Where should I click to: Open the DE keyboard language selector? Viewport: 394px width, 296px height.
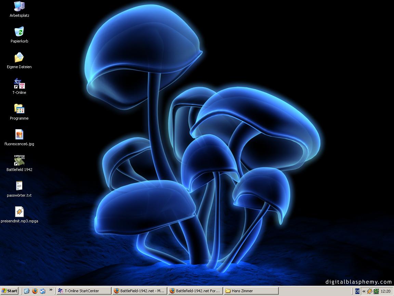pos(357,291)
